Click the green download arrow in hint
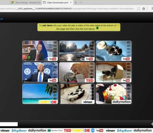Image resolution: width=153 pixels, height=133 pixels. 97,28
